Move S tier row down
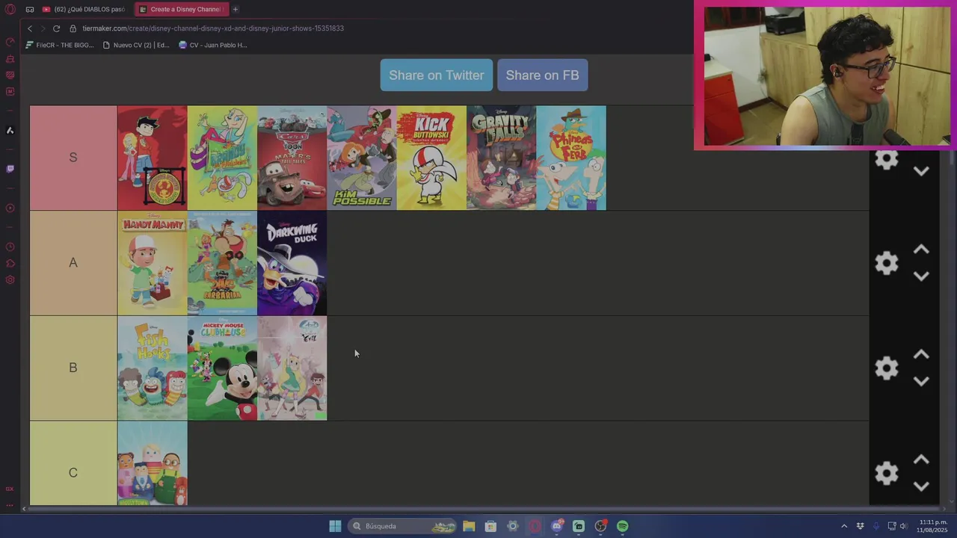 (x=921, y=171)
